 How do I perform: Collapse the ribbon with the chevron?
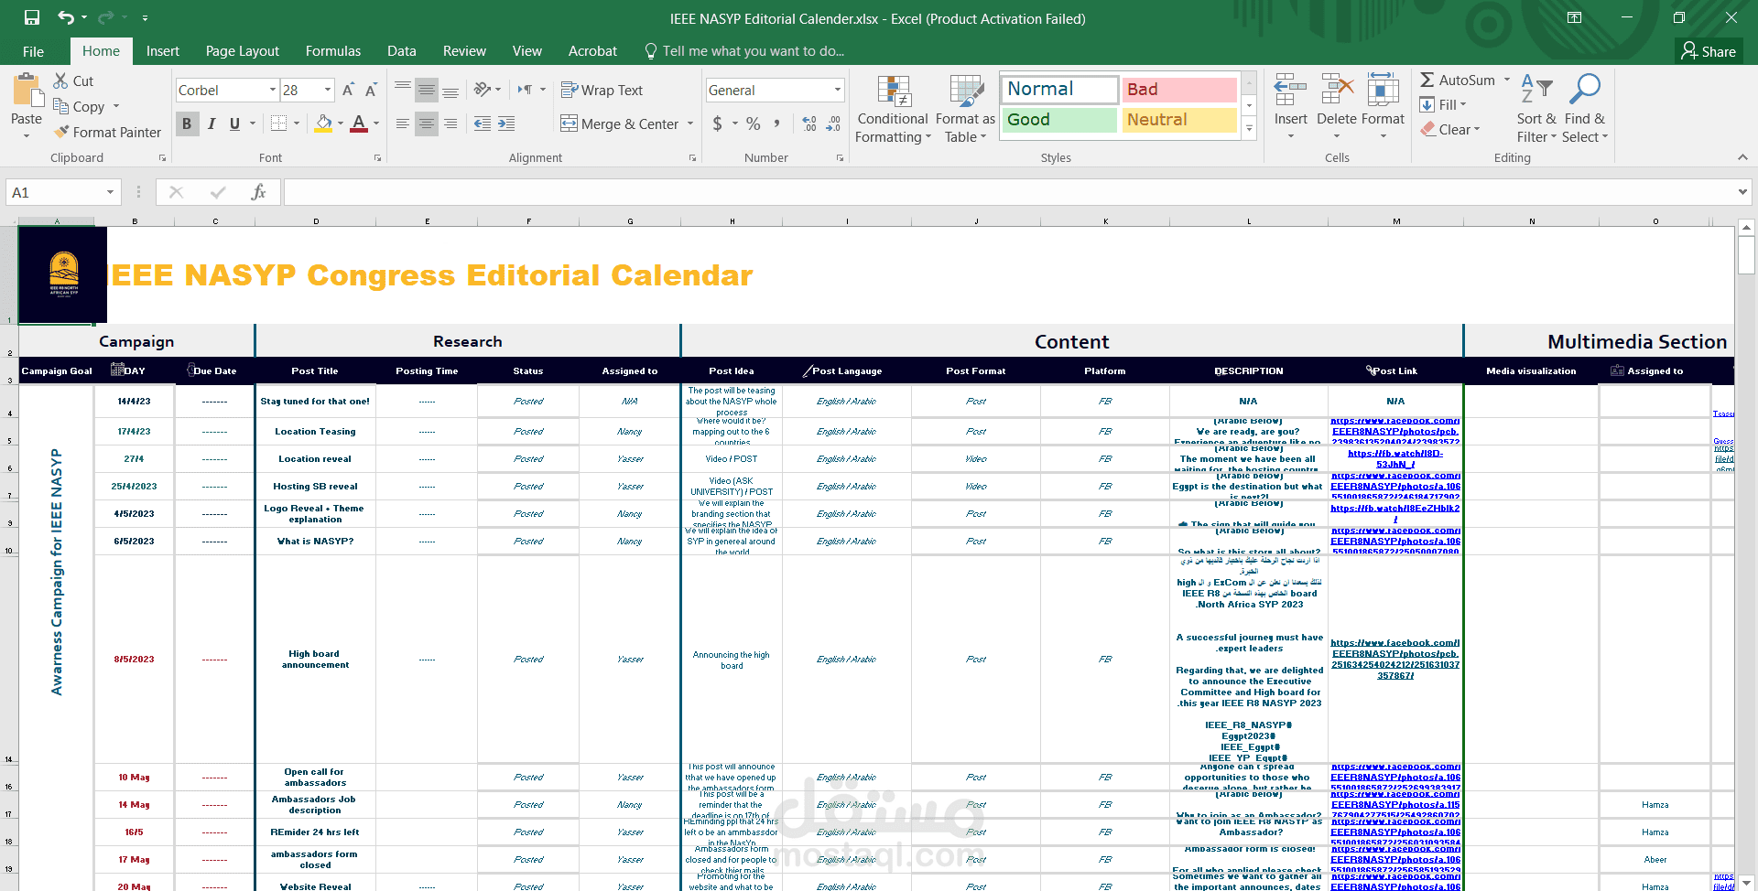(x=1742, y=157)
